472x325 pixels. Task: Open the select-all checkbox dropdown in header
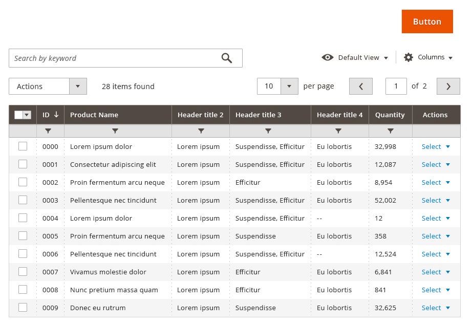tap(27, 115)
